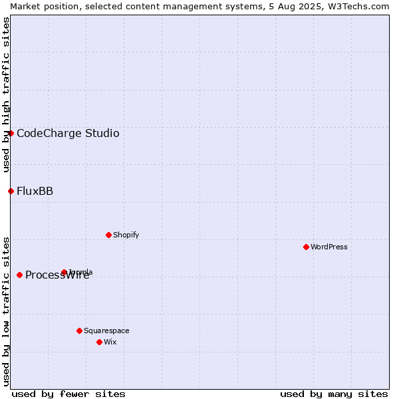Click the Wix red data point
Viewport: 399px width, 399px height.
tap(100, 342)
